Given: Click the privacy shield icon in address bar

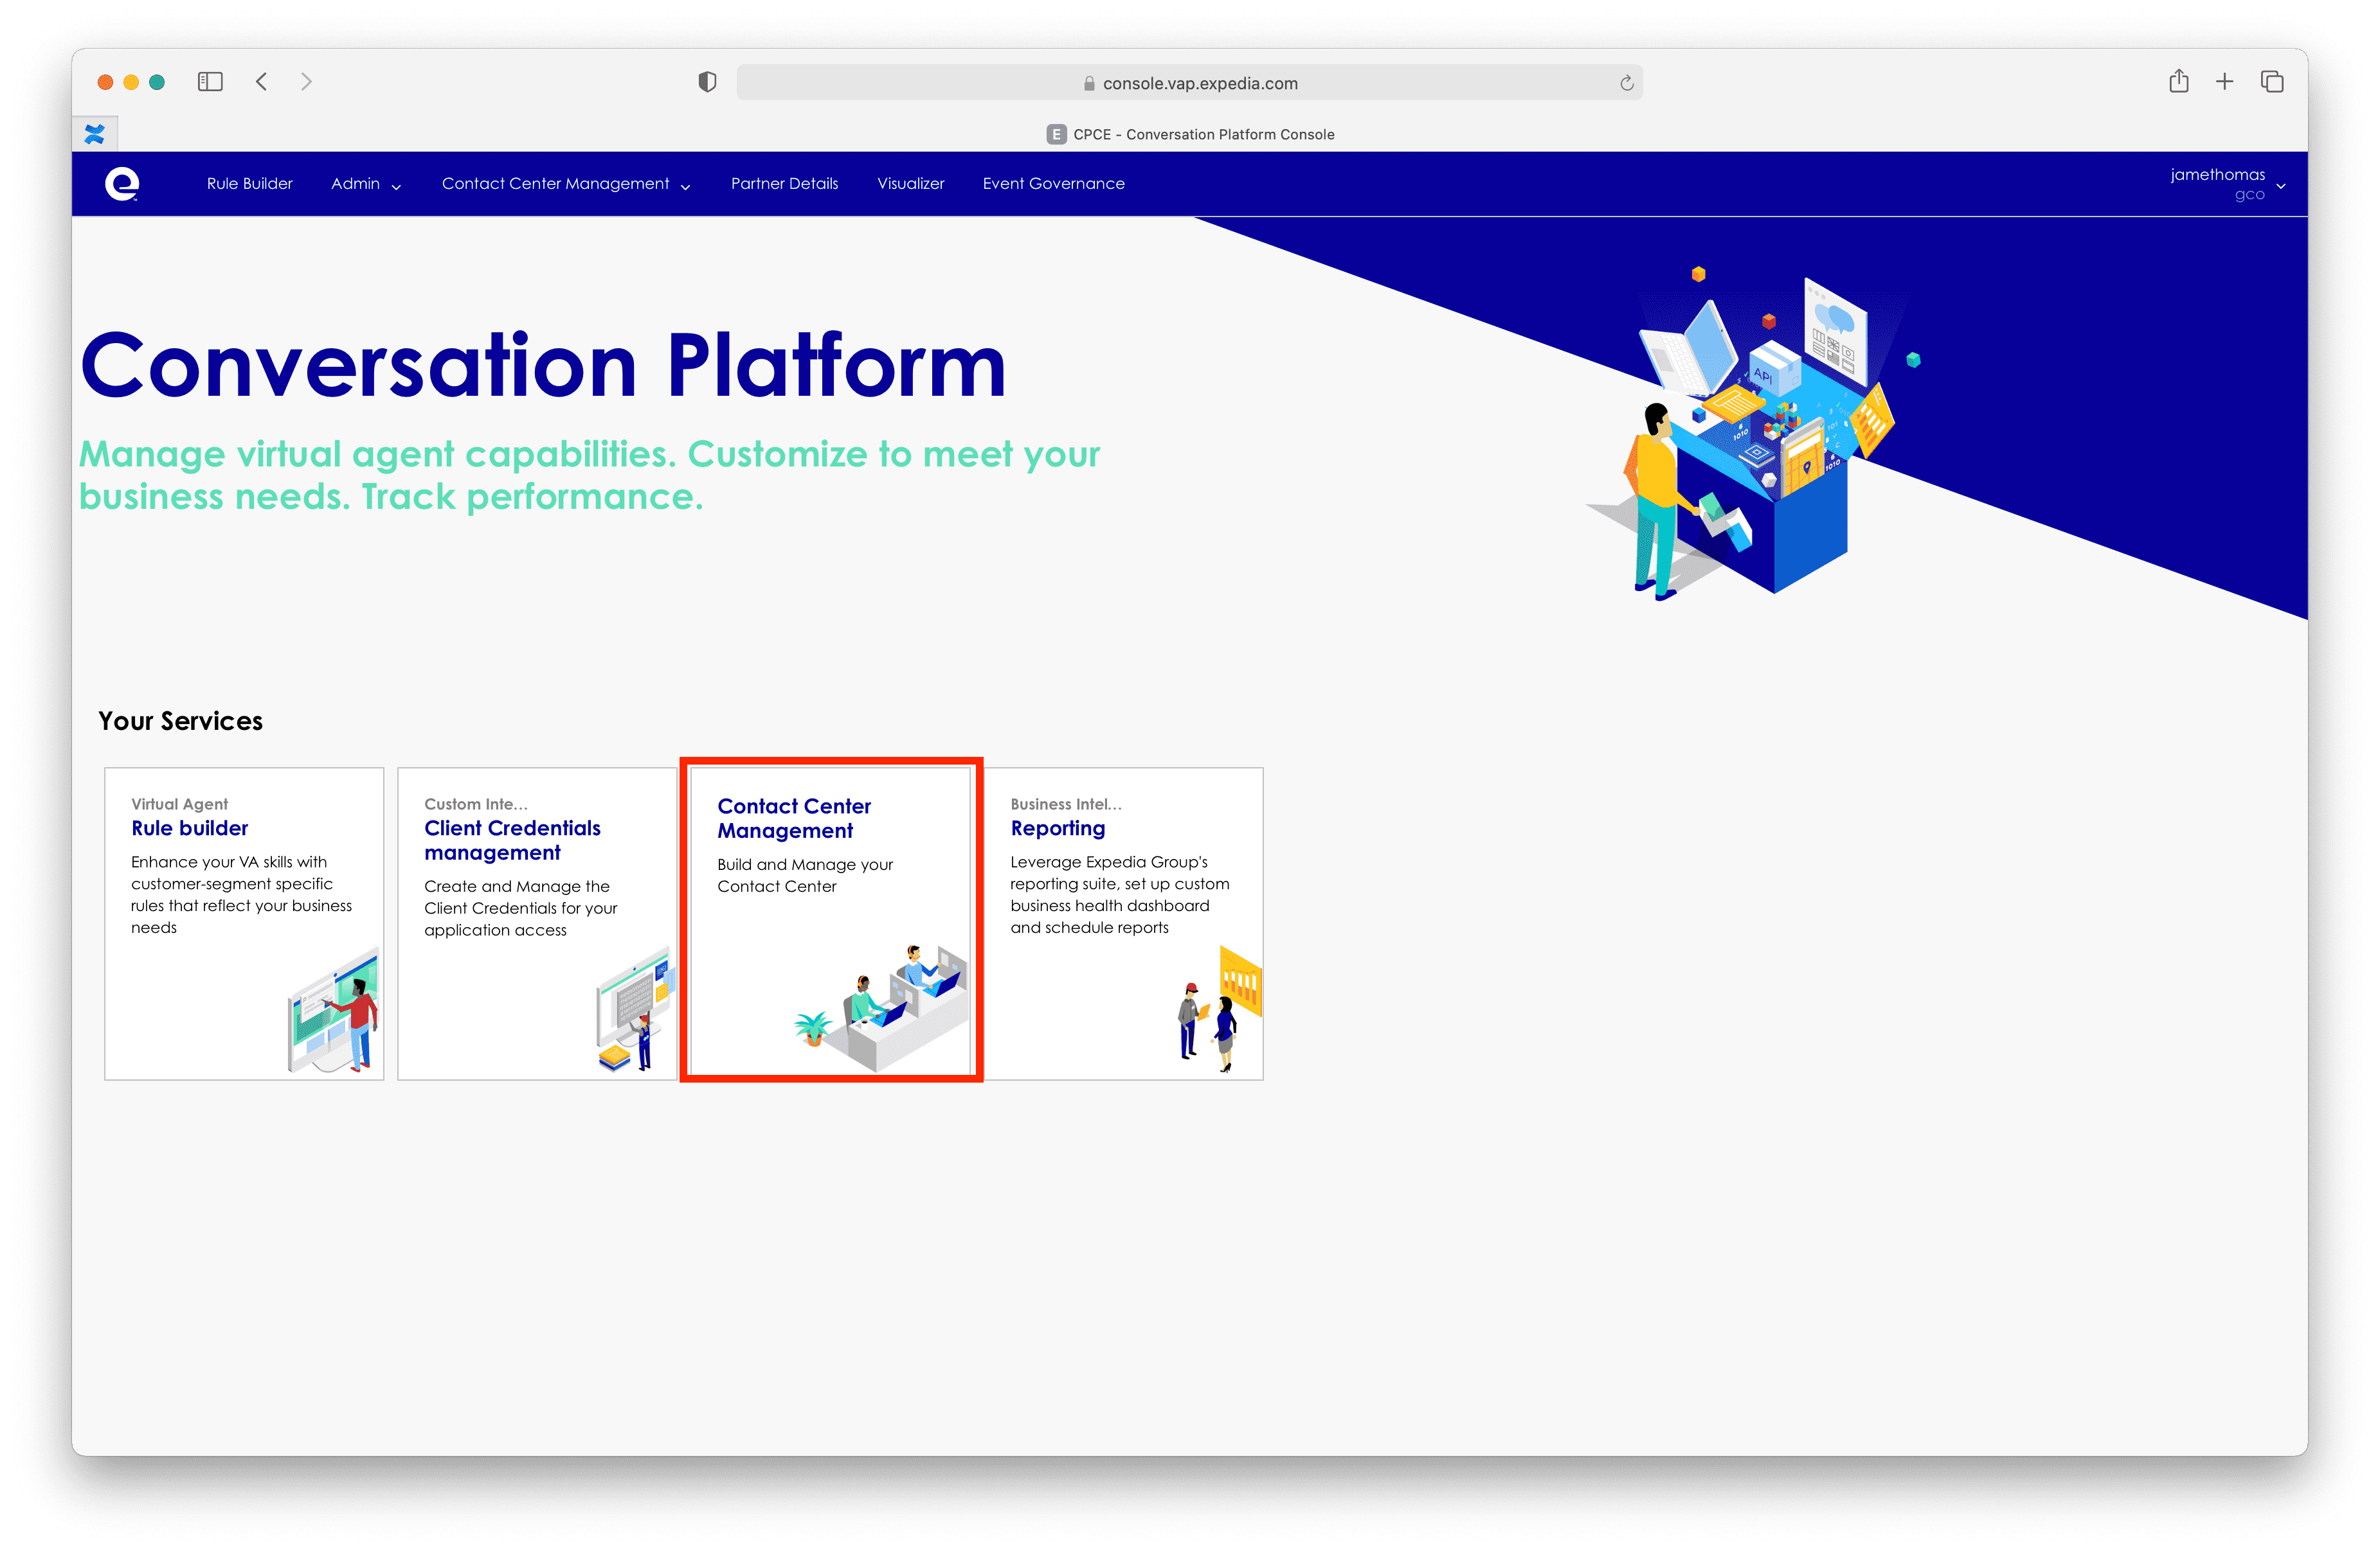Looking at the screenshot, I should tap(707, 82).
